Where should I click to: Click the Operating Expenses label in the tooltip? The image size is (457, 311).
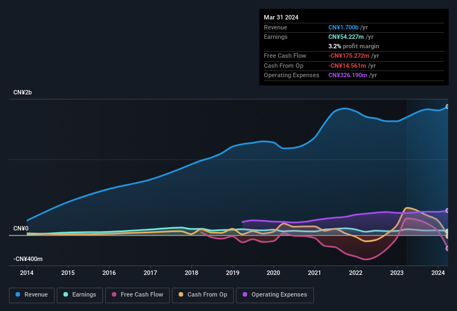coord(292,76)
